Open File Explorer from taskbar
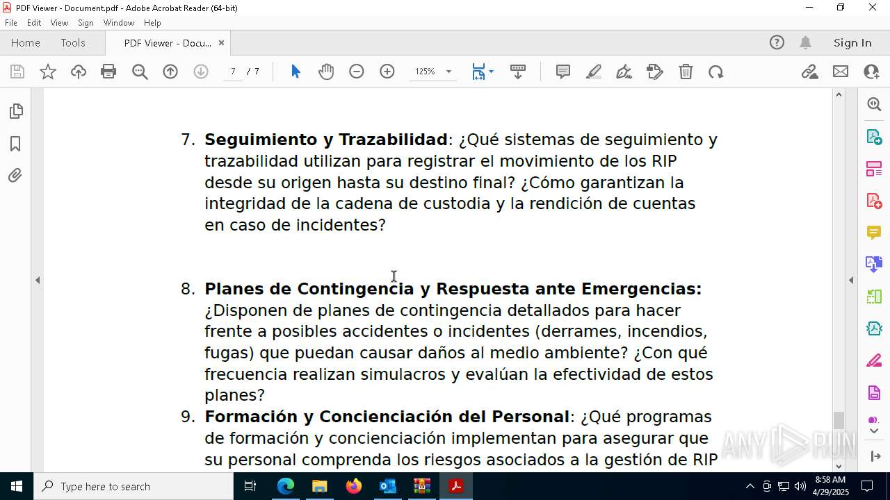This screenshot has height=500, width=890. click(x=320, y=486)
